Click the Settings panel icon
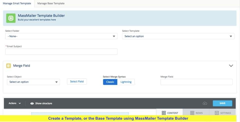This screenshot has width=240, height=122. pyautogui.click(x=217, y=113)
